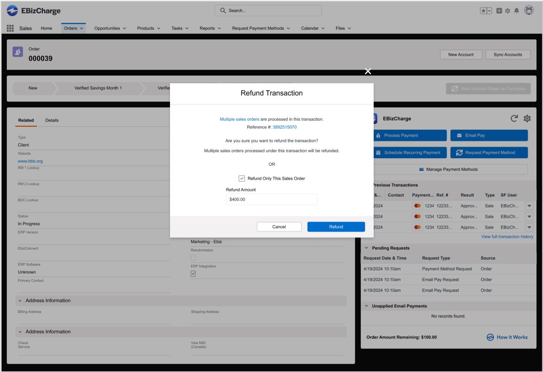
Task: Open the favorites list dropdown arrow
Action: click(489, 11)
